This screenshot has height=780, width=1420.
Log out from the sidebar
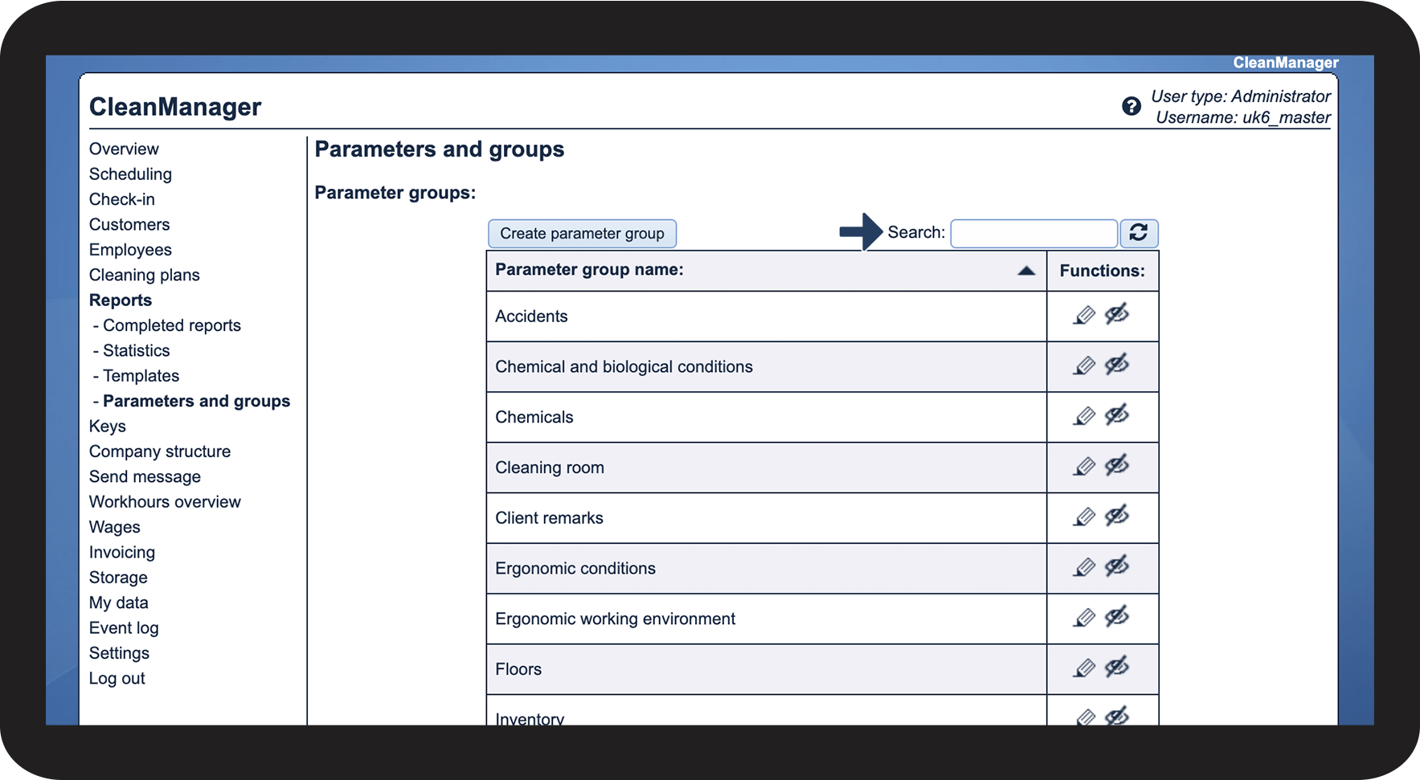click(117, 679)
